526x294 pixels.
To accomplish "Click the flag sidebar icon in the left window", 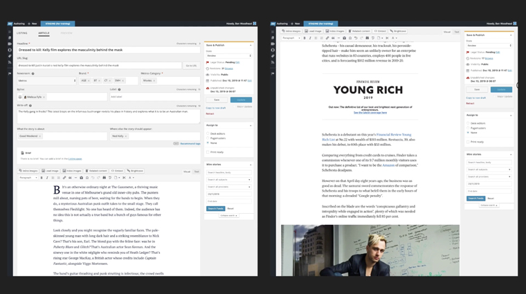I will (10, 73).
